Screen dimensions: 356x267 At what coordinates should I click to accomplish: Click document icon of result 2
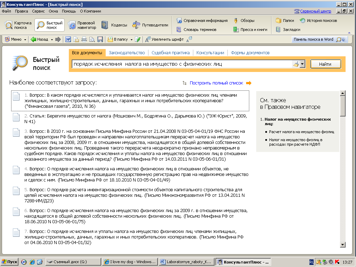tap(16, 118)
